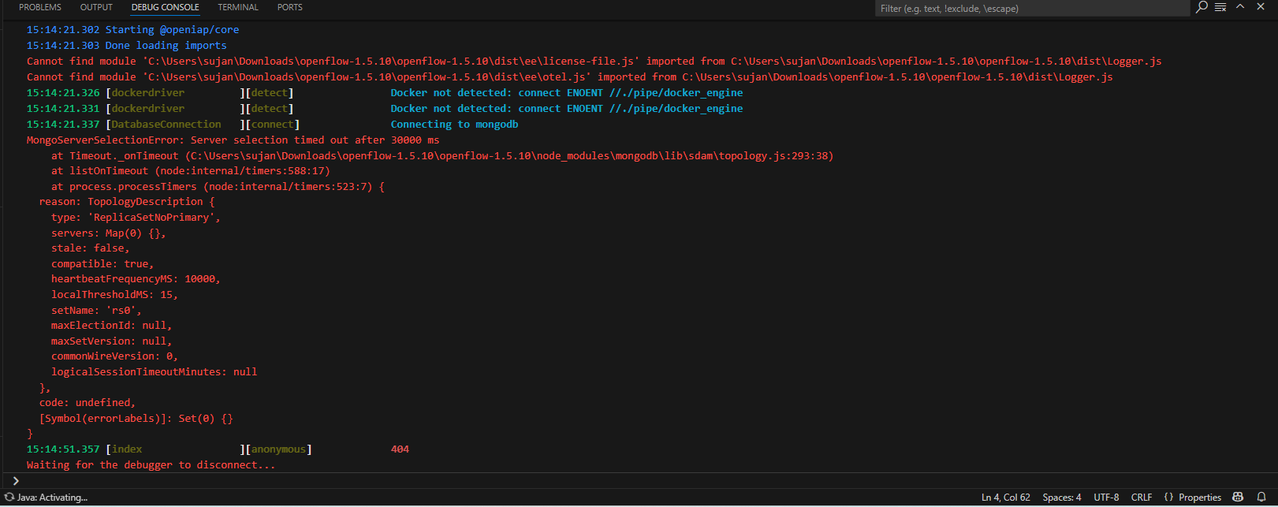Click the debug console REPL input prompt
1278x507 pixels.
tap(639, 480)
